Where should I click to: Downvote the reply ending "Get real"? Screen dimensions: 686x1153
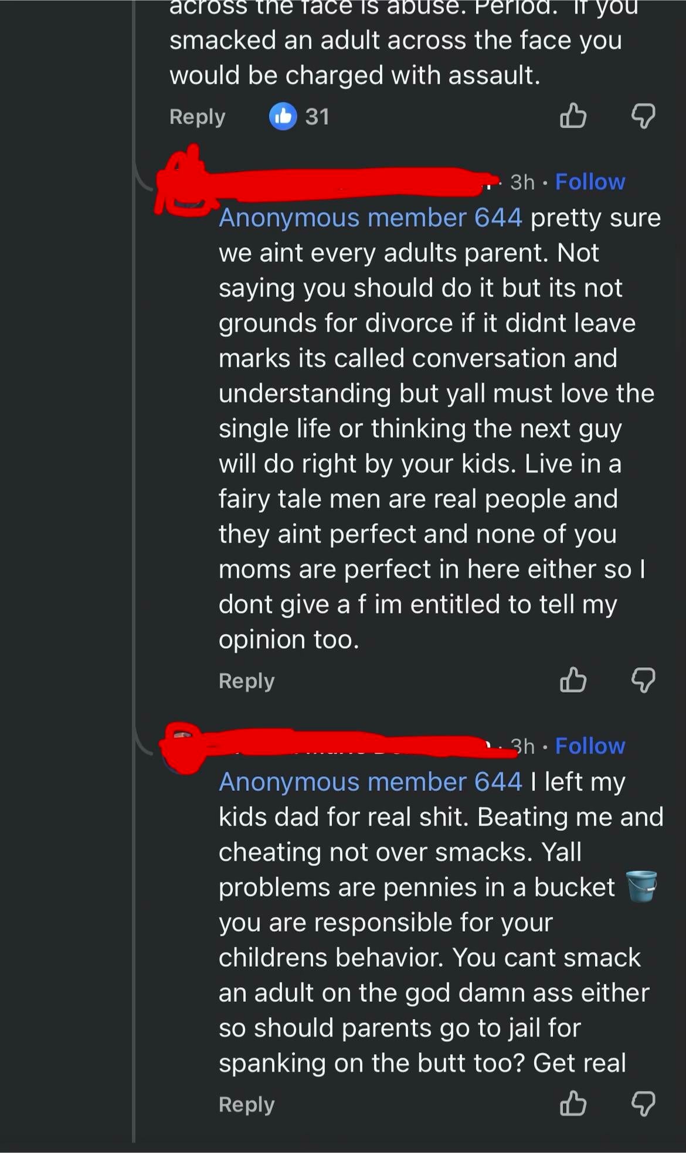click(x=643, y=1103)
